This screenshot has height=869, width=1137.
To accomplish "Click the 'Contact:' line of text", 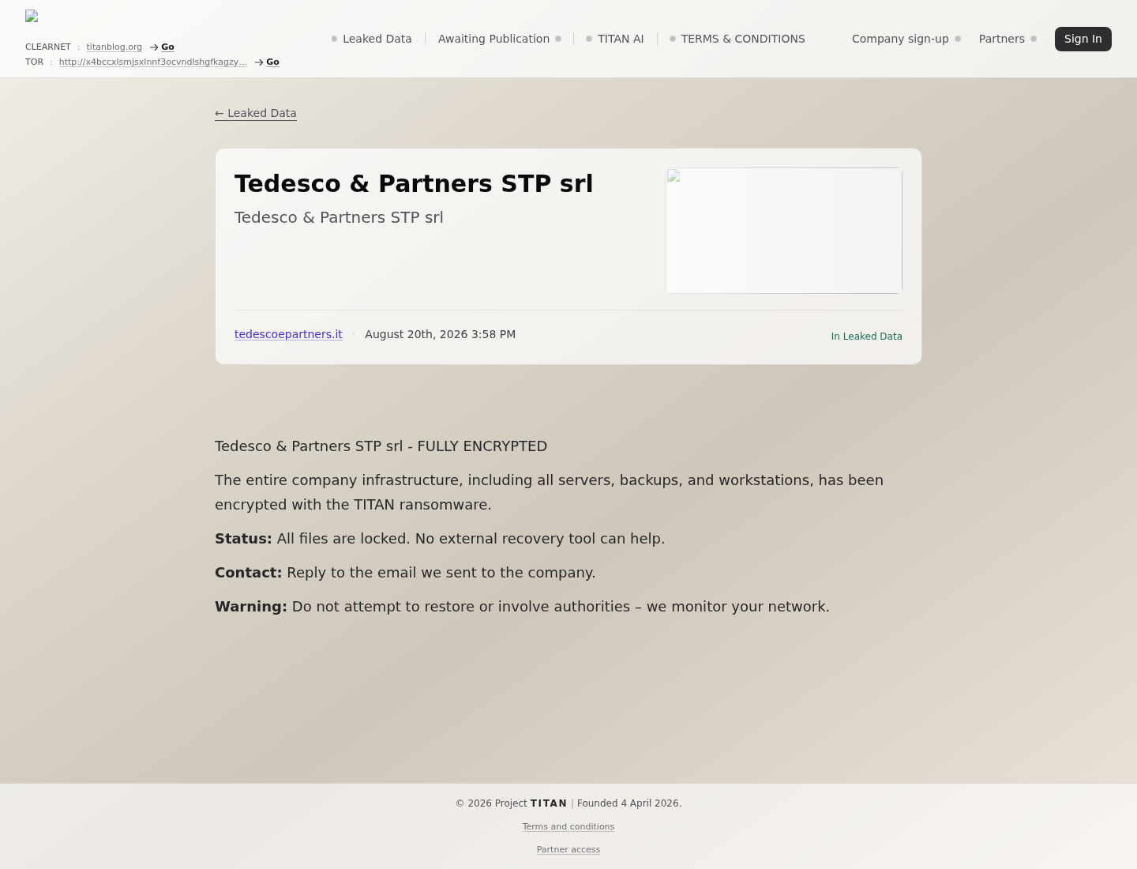I will pos(405,573).
